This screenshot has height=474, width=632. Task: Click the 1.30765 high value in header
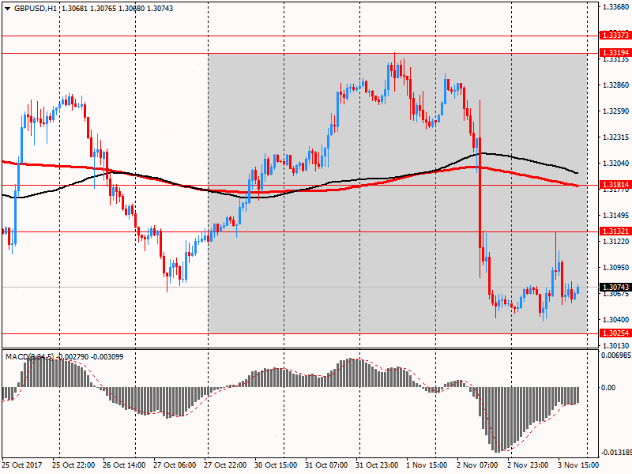103,9
